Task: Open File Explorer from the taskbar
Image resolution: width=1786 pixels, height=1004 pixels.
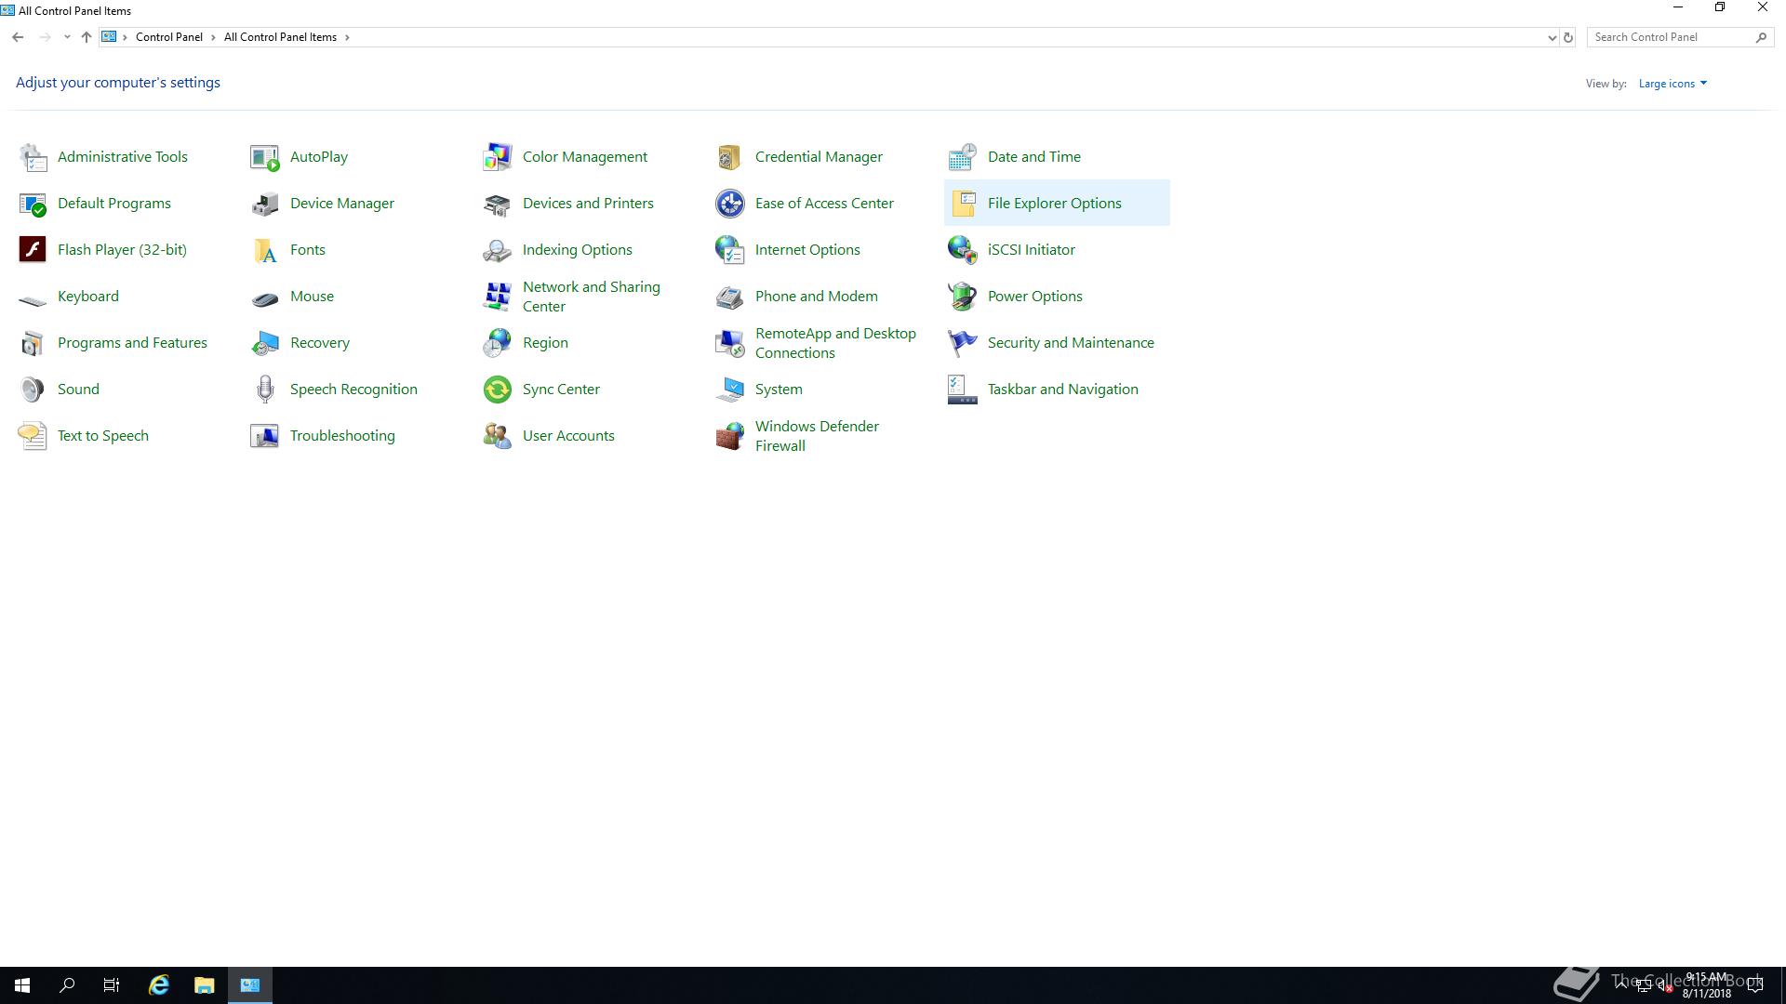Action: [x=204, y=985]
